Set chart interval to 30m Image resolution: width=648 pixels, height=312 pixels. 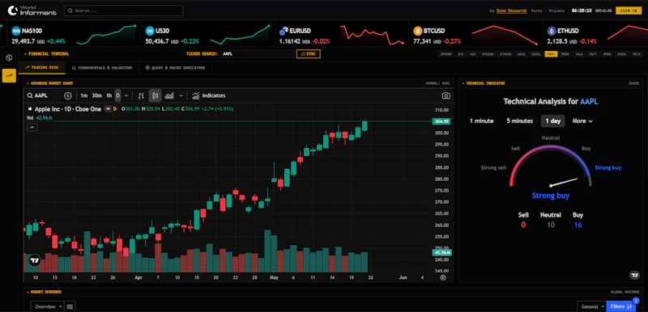[x=96, y=95]
